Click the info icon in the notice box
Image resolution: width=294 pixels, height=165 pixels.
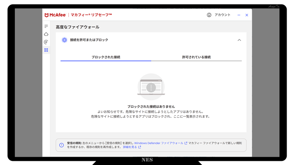(62, 145)
